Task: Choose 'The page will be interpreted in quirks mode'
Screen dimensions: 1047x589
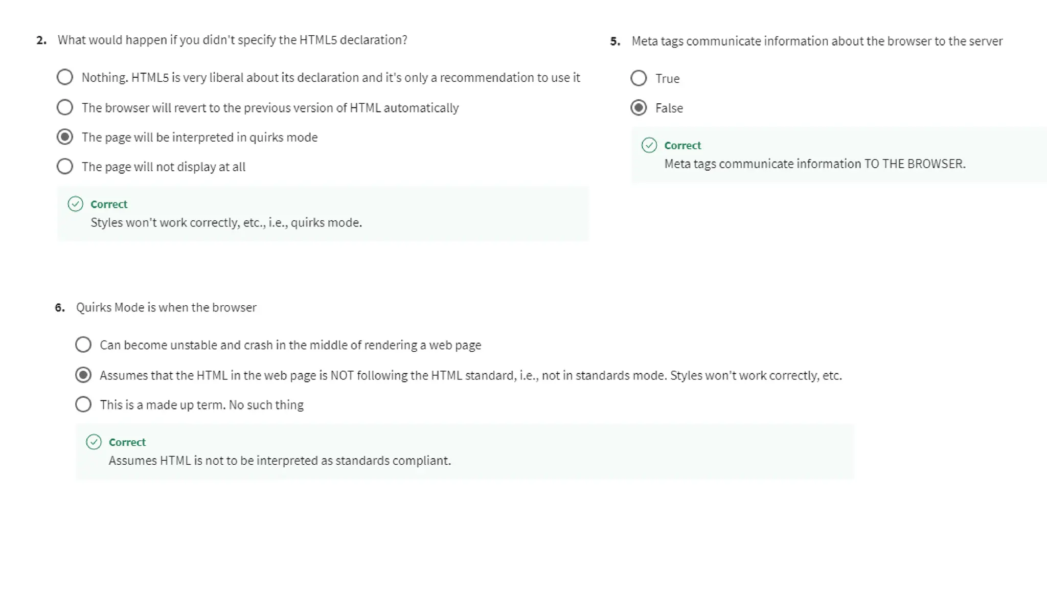Action: point(65,137)
